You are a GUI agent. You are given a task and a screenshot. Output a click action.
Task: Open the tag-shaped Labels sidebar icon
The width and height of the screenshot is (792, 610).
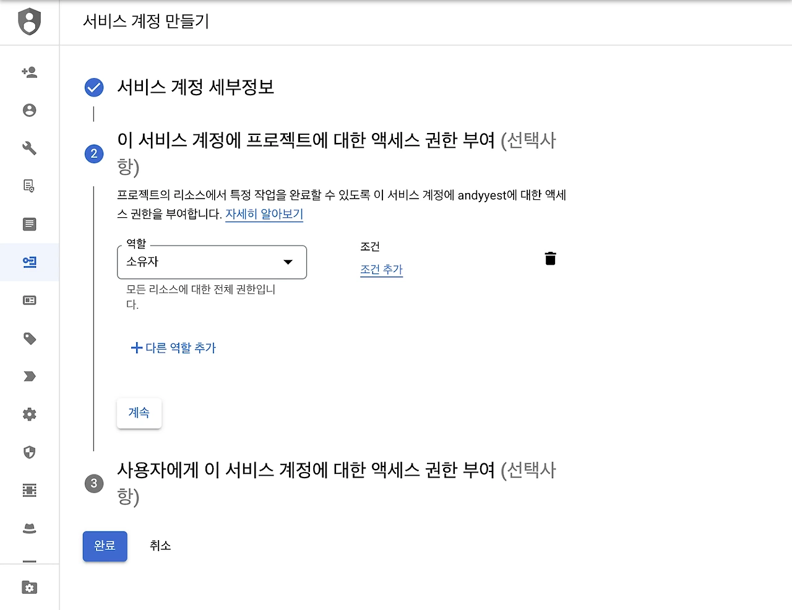(x=29, y=338)
